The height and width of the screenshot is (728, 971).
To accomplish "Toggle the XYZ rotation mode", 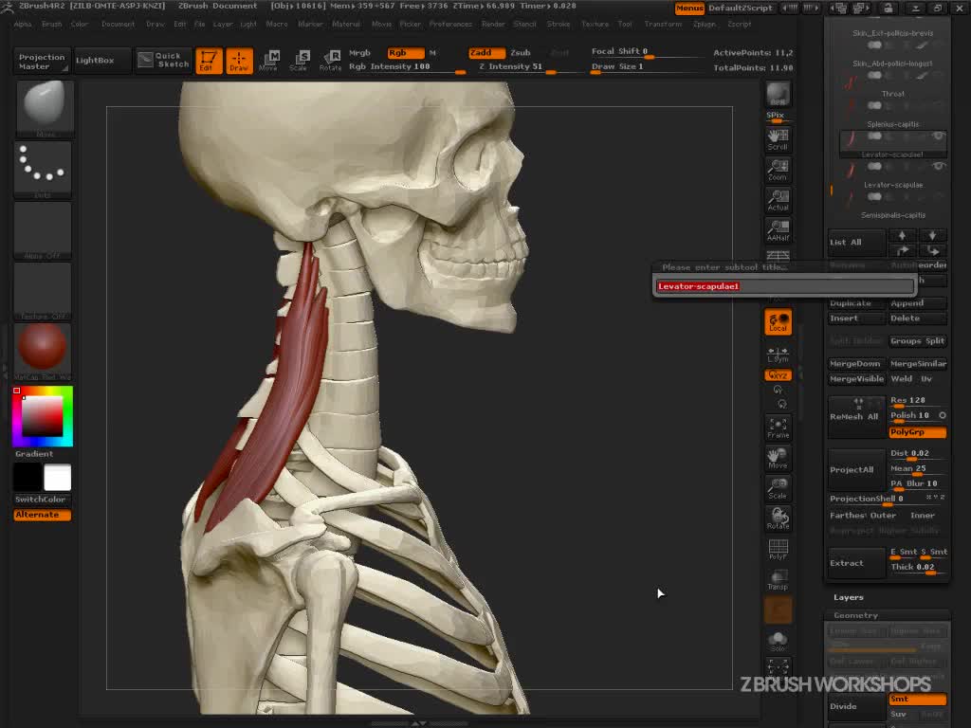I will [x=778, y=375].
